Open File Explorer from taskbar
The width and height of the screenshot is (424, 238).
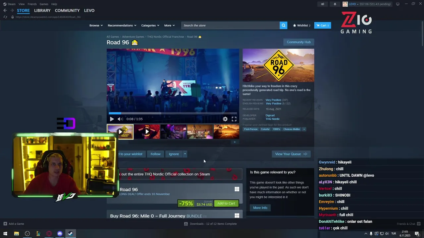(16, 234)
